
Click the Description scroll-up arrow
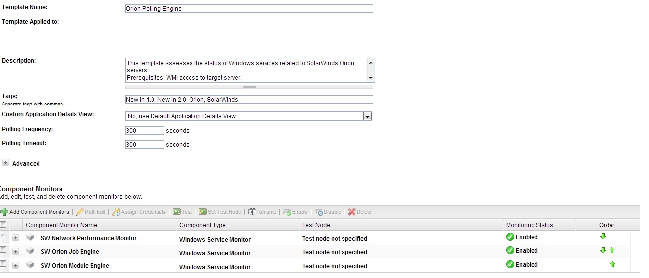pyautogui.click(x=371, y=62)
